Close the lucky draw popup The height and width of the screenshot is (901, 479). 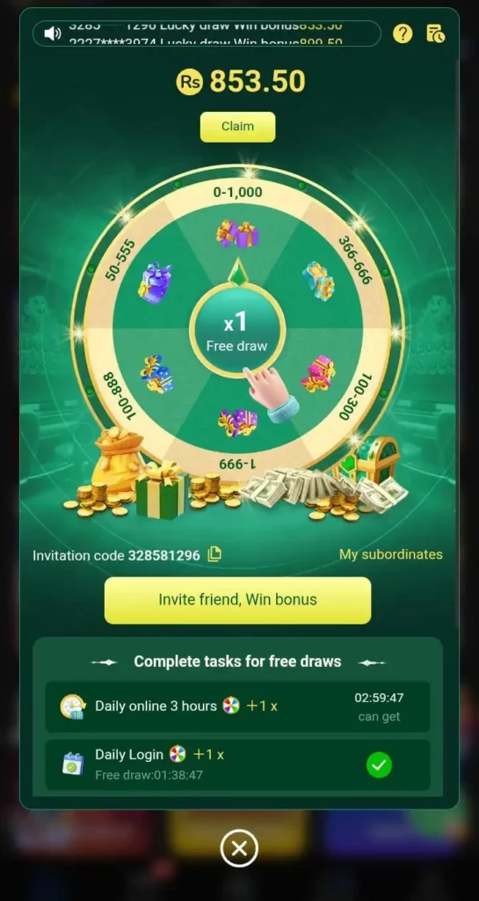coord(239,848)
